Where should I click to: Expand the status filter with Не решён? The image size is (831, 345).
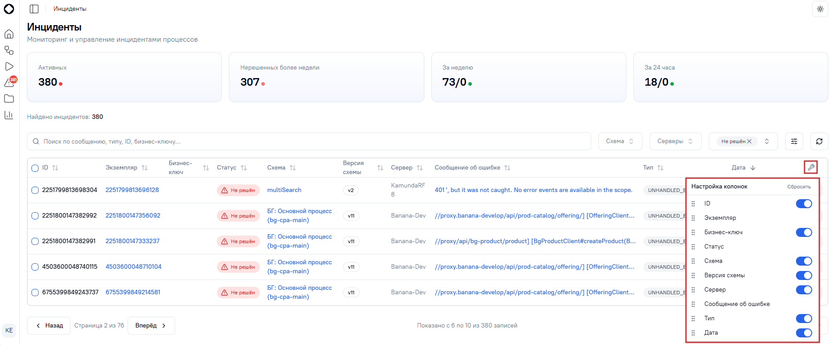click(x=746, y=141)
